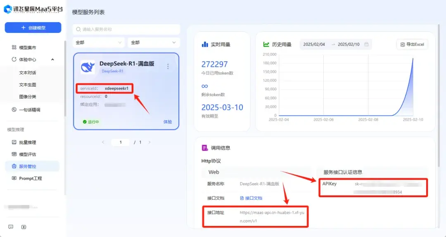Click the 体验 link on the card

pos(168,122)
